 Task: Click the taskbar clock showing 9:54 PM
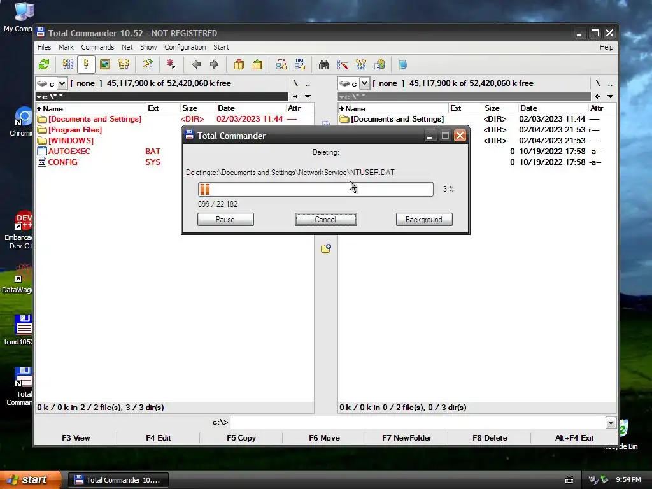pos(628,480)
